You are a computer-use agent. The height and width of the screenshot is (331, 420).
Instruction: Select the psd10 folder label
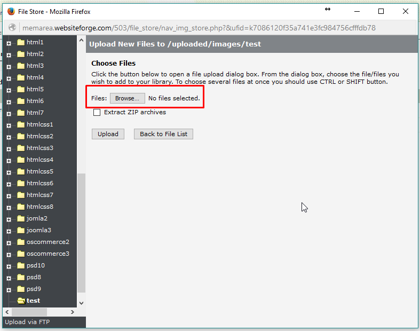[36, 265]
